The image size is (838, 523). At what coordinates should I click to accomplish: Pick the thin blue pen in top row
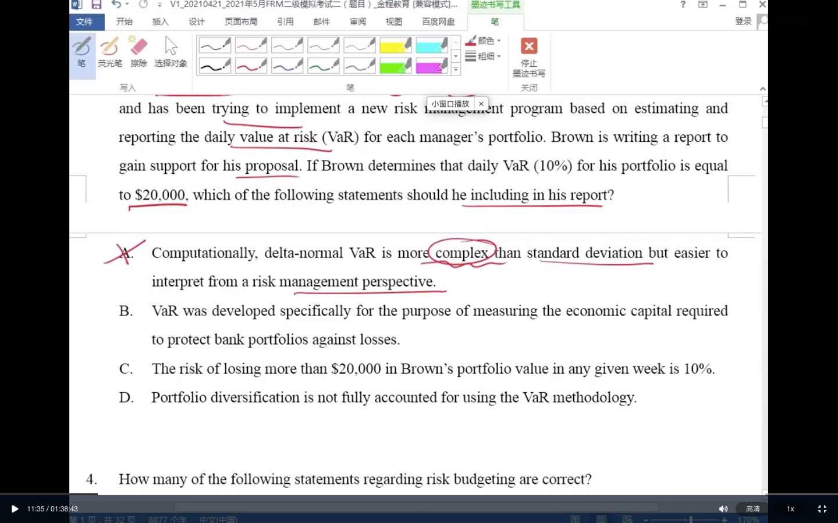(287, 45)
